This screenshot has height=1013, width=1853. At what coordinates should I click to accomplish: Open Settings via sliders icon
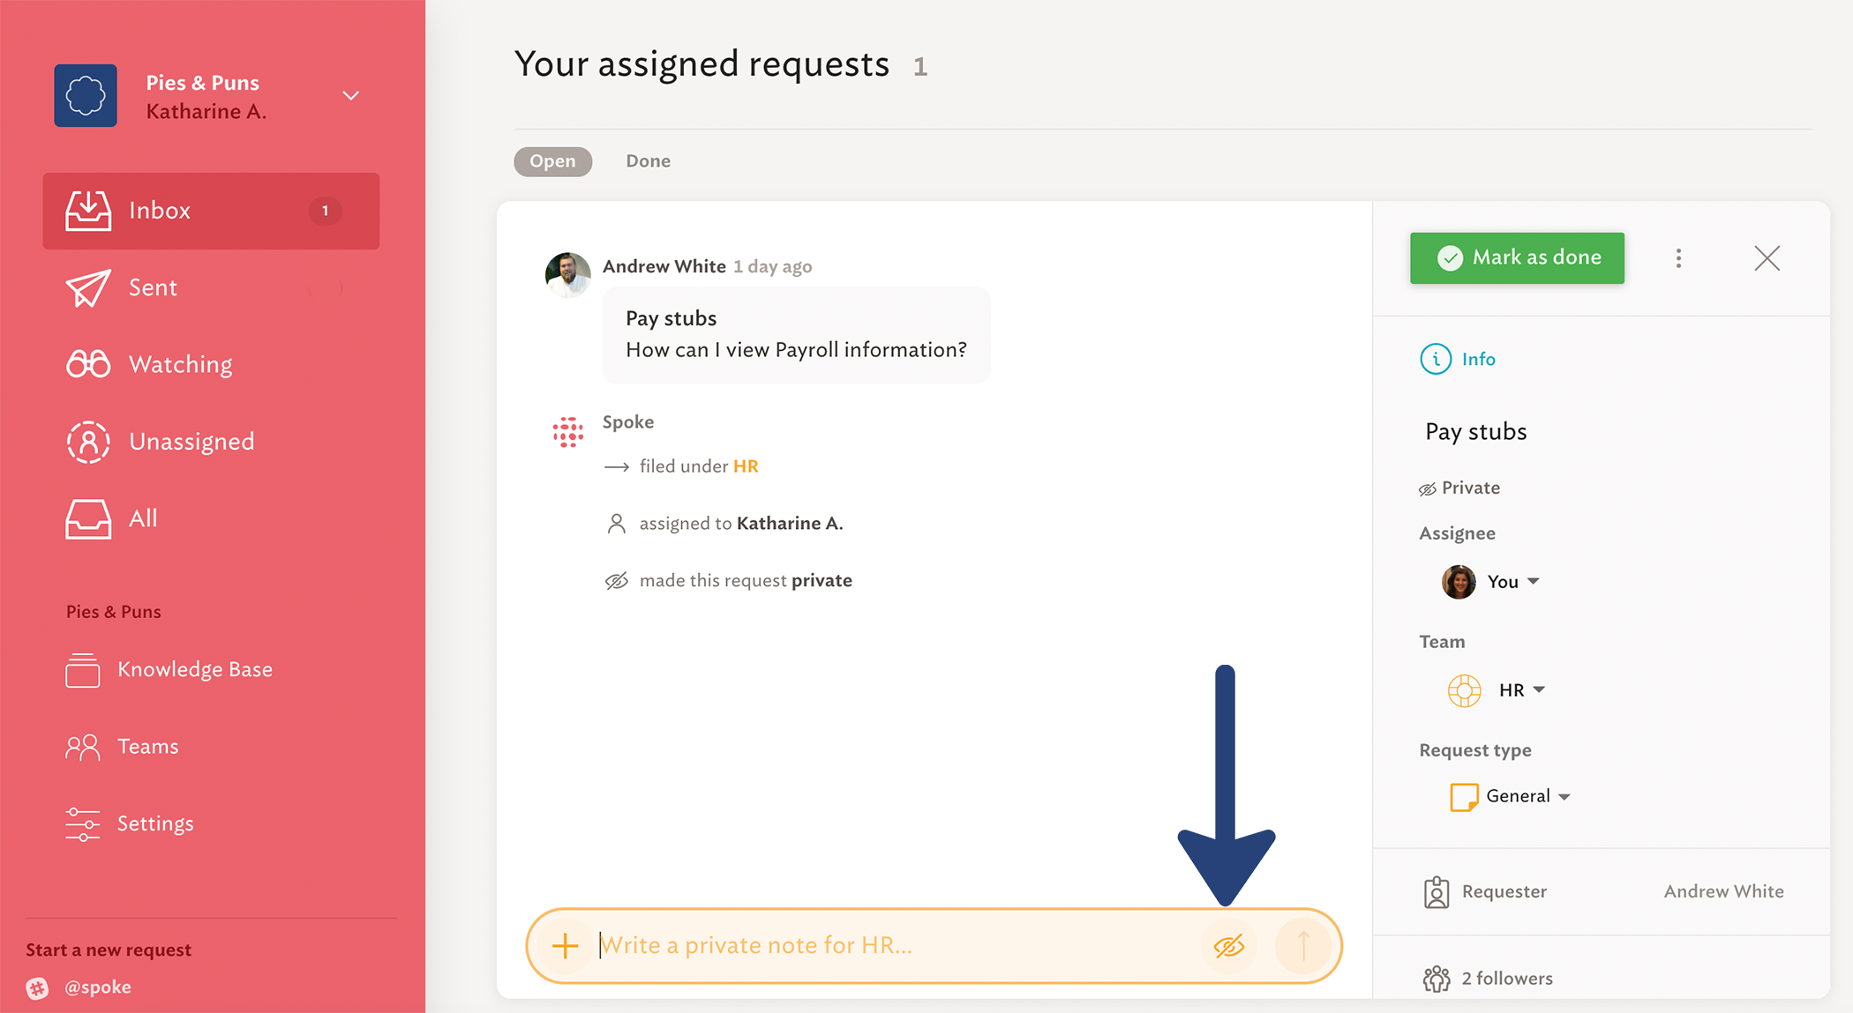[x=83, y=823]
